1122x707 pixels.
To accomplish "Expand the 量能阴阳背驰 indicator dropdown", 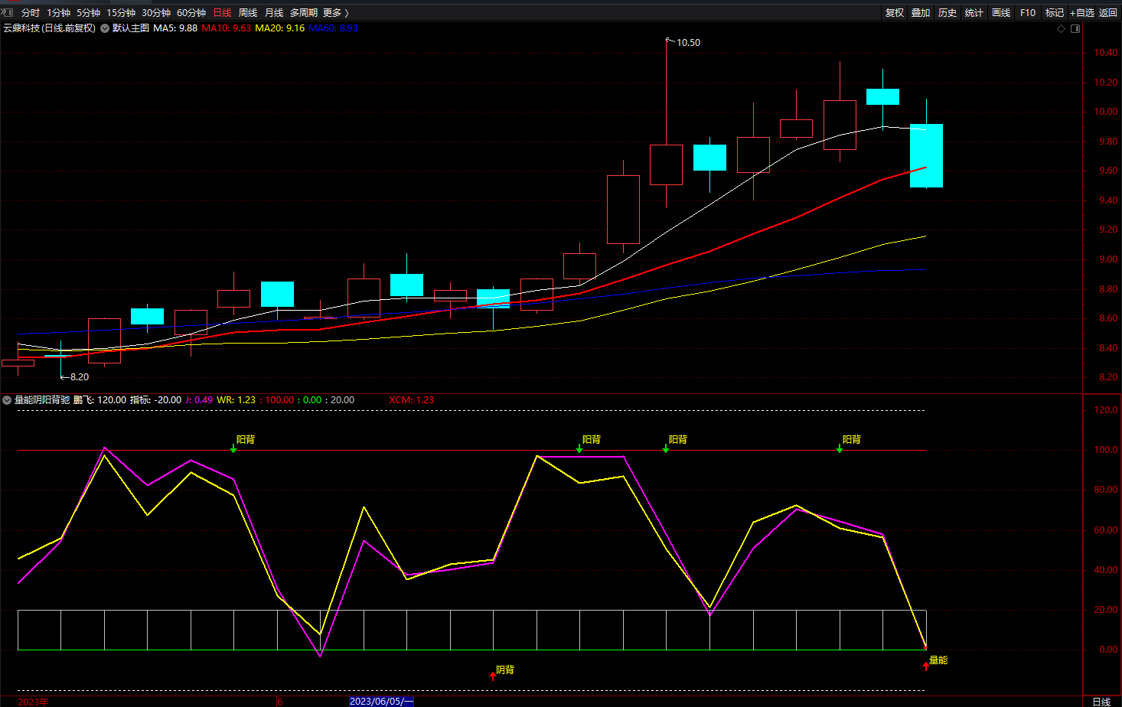I will (7, 400).
